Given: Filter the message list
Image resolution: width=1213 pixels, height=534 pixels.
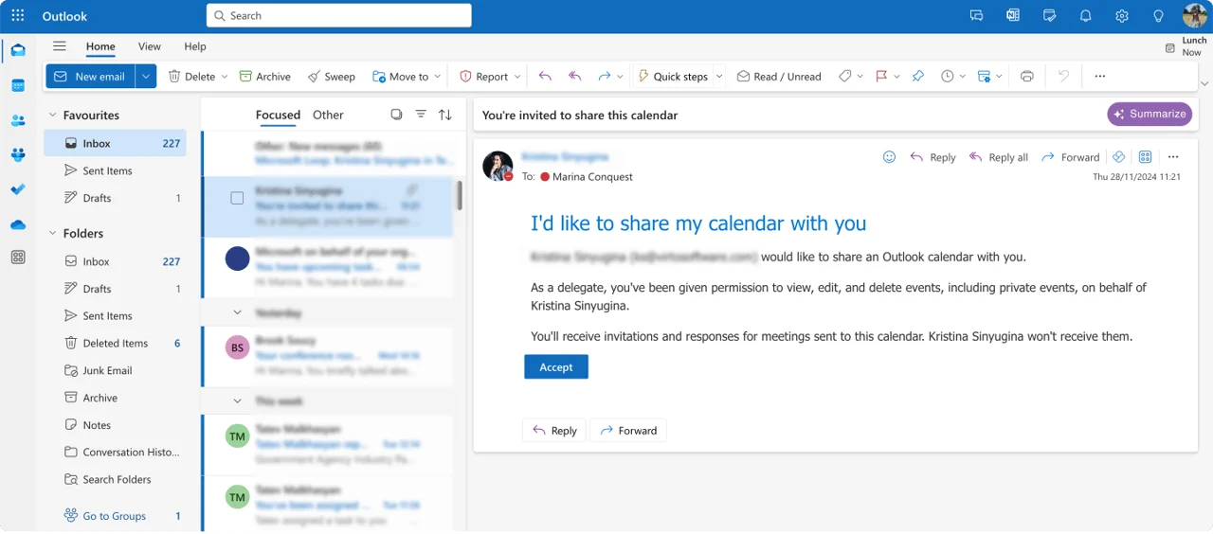Looking at the screenshot, I should coord(421,115).
